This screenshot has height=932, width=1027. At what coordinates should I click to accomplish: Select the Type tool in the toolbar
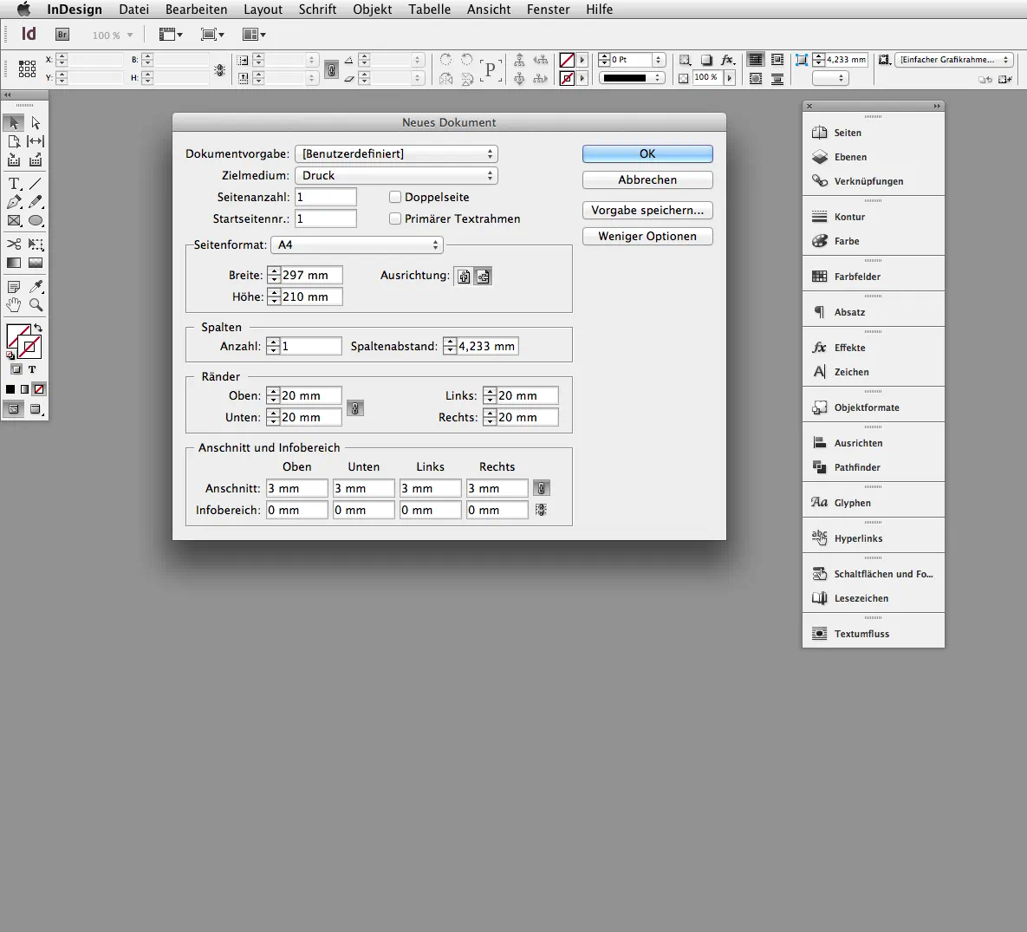point(13,183)
